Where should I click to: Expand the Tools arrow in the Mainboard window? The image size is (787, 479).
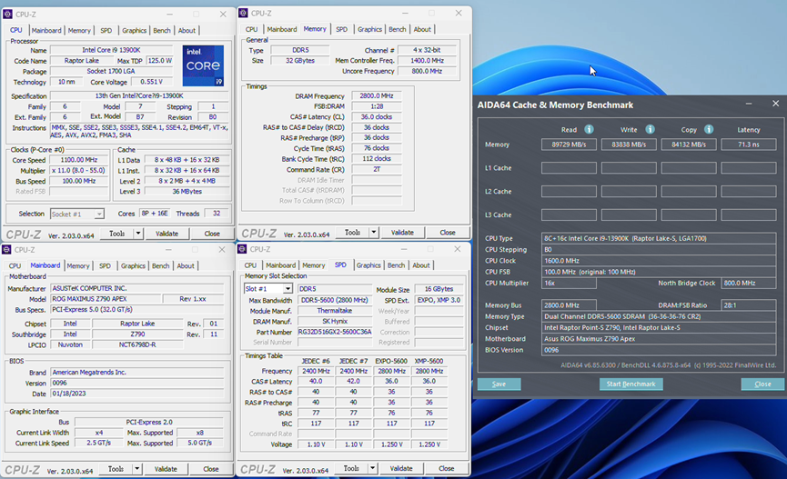pos(137,469)
